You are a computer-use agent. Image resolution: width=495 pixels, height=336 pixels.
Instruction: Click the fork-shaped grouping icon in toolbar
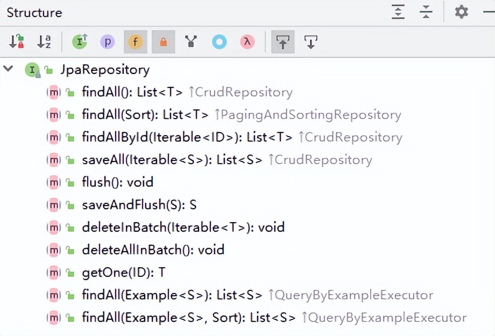[190, 42]
